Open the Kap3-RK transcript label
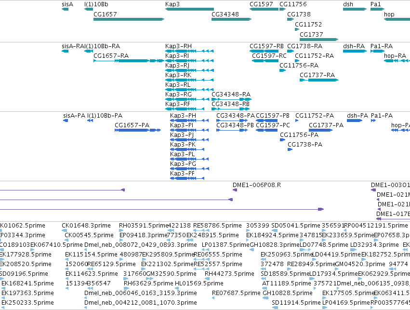 (x=178, y=75)
